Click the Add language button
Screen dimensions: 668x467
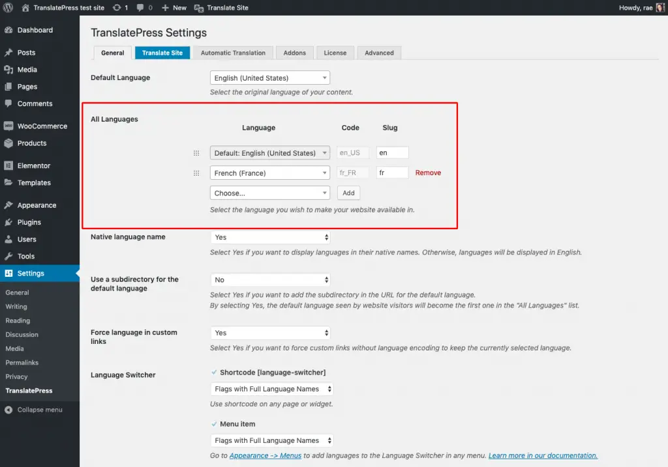348,193
